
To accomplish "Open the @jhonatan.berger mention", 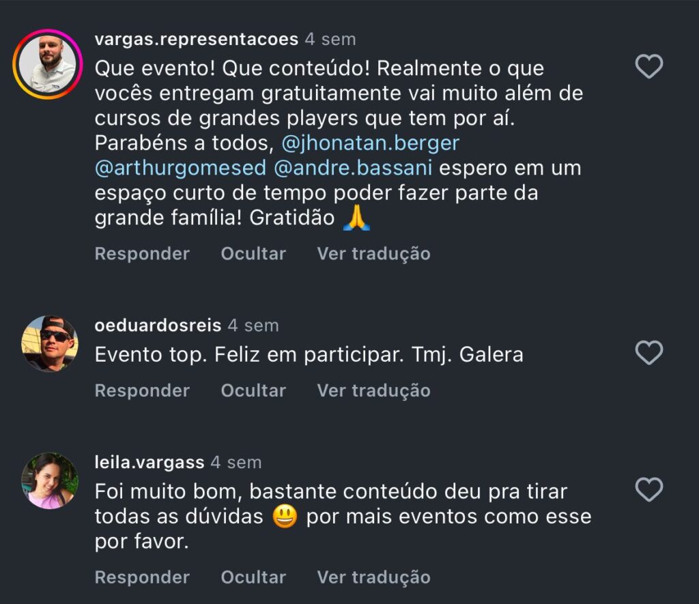I will click(x=369, y=143).
